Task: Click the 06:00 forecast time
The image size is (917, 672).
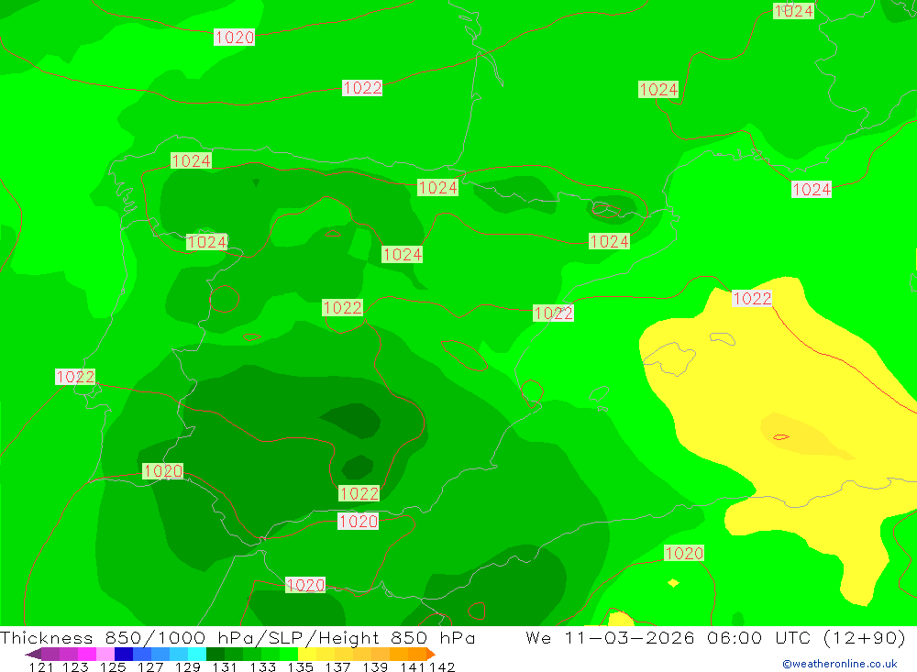Action: (x=735, y=638)
